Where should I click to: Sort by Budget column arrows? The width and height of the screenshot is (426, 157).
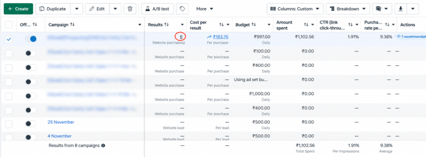(253, 24)
